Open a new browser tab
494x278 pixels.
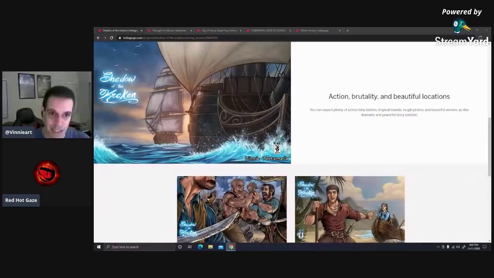click(347, 31)
